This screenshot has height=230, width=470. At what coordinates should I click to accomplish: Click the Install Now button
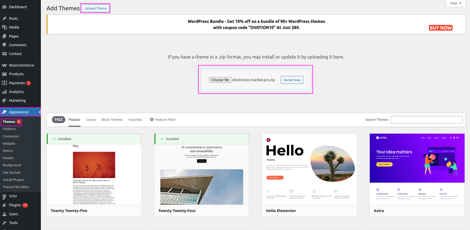pos(292,80)
